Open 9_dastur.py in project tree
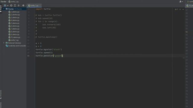This screenshot has width=193, height=108. coord(14,34)
